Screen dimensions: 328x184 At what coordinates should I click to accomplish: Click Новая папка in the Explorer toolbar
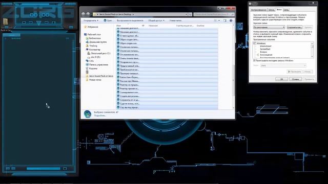click(x=175, y=20)
